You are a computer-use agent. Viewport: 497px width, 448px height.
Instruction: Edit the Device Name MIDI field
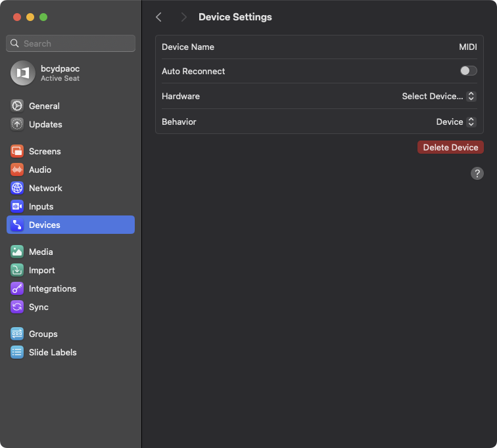tap(467, 47)
